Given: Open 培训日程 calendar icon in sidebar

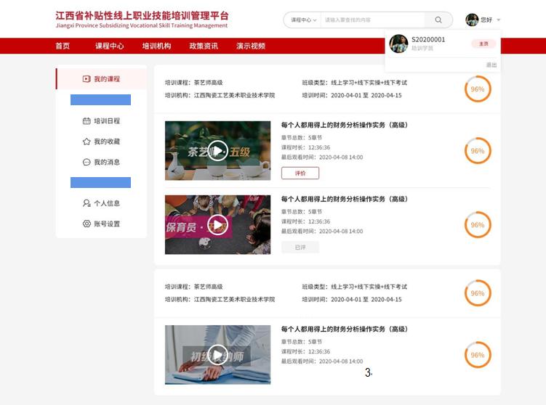Looking at the screenshot, I should point(87,121).
